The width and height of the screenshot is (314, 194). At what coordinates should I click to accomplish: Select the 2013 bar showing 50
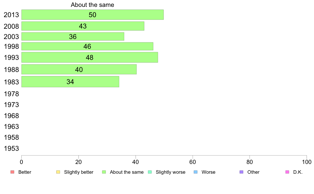point(93,14)
